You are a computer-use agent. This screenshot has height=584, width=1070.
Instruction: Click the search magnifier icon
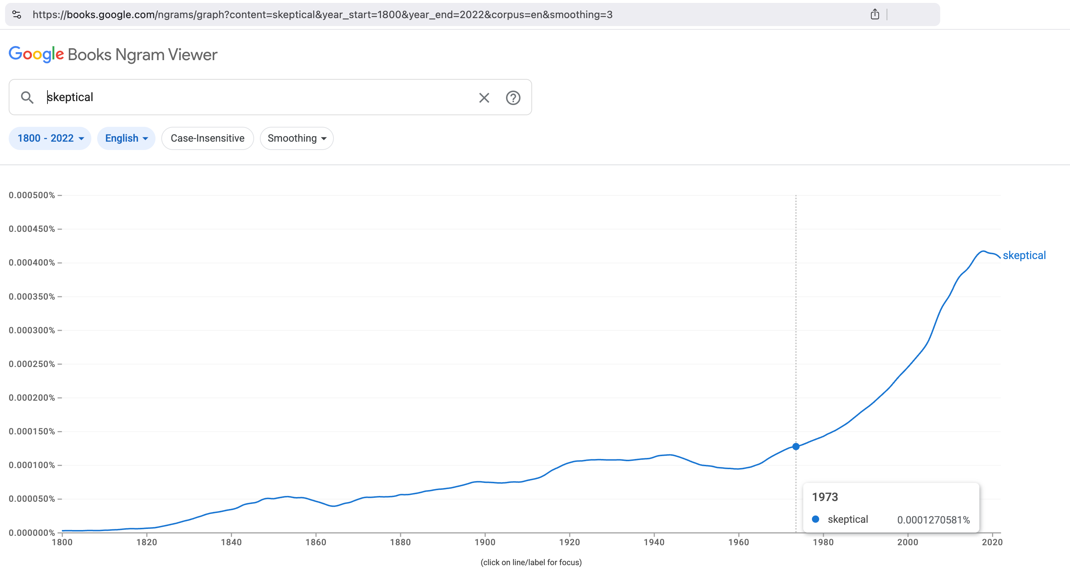[x=27, y=97]
